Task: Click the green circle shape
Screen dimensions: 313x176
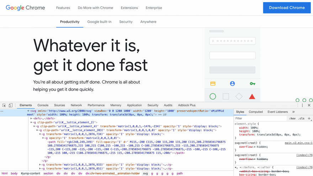Action: coord(213,97)
